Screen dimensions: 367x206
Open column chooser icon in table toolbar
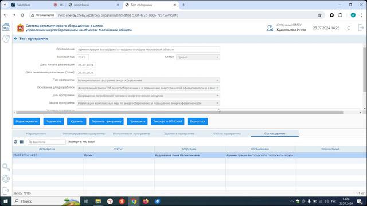point(22,142)
